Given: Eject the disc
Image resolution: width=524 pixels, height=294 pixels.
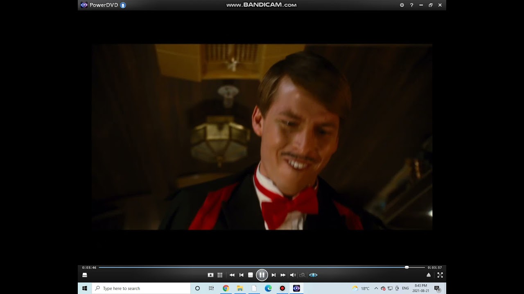Looking at the screenshot, I should [429, 275].
